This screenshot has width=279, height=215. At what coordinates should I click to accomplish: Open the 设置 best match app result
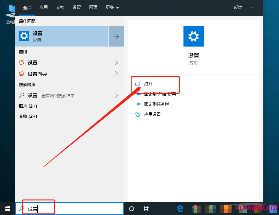pyautogui.click(x=62, y=36)
